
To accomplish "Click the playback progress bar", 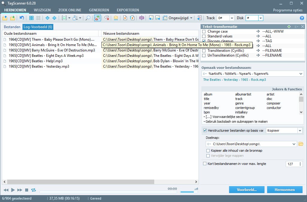I will click(x=108, y=192).
